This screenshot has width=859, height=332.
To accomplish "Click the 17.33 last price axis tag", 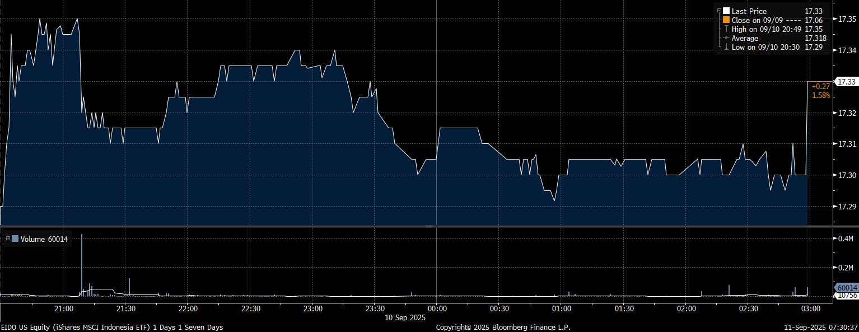I will click(846, 82).
